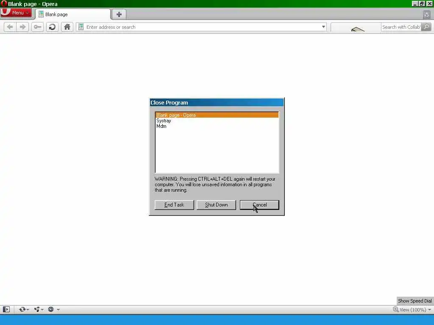
Task: Open a new tab with the plus button
Action: tap(119, 14)
